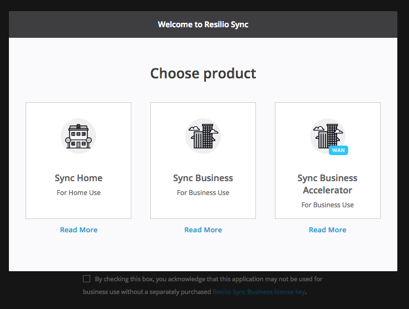Click the Choose product heading
Screen dimensions: 409x309
coord(203,73)
